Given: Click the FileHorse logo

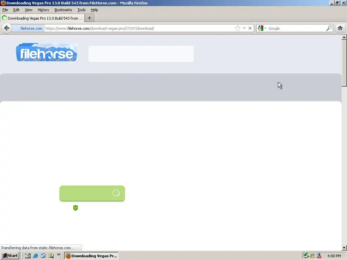Looking at the screenshot, I should (x=47, y=52).
